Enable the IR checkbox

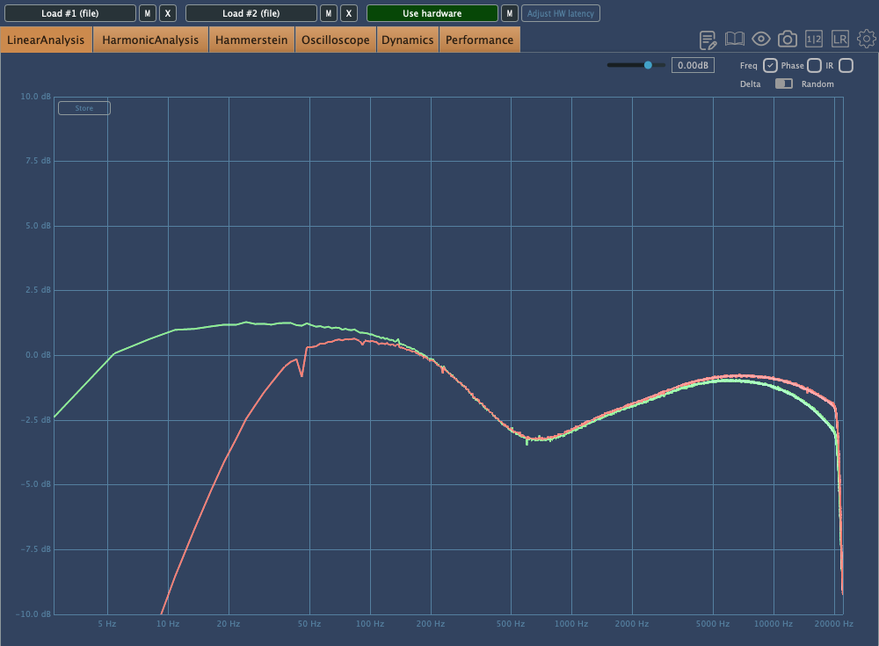click(846, 66)
